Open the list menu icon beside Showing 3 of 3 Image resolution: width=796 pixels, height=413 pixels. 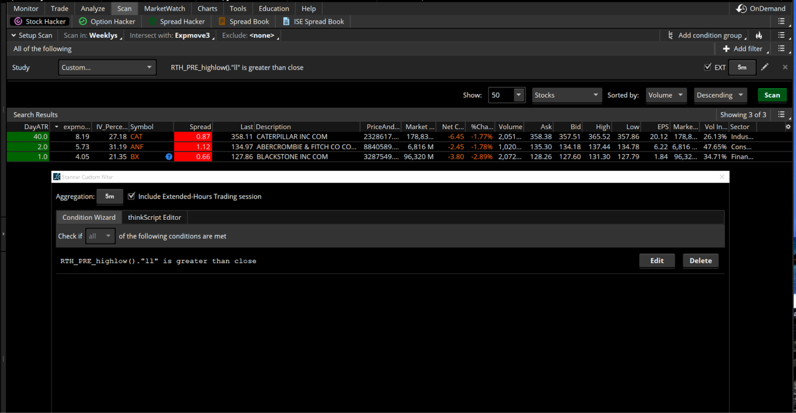pos(782,114)
